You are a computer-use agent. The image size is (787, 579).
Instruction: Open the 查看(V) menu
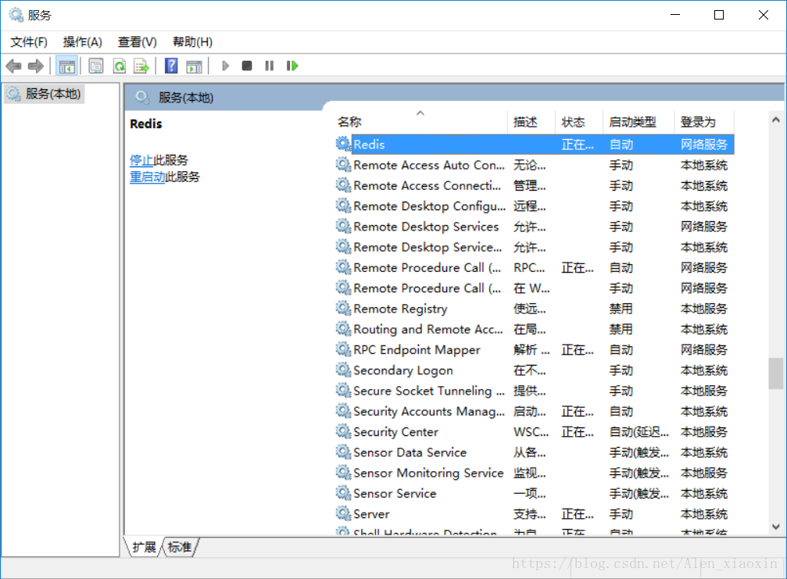[x=138, y=42]
